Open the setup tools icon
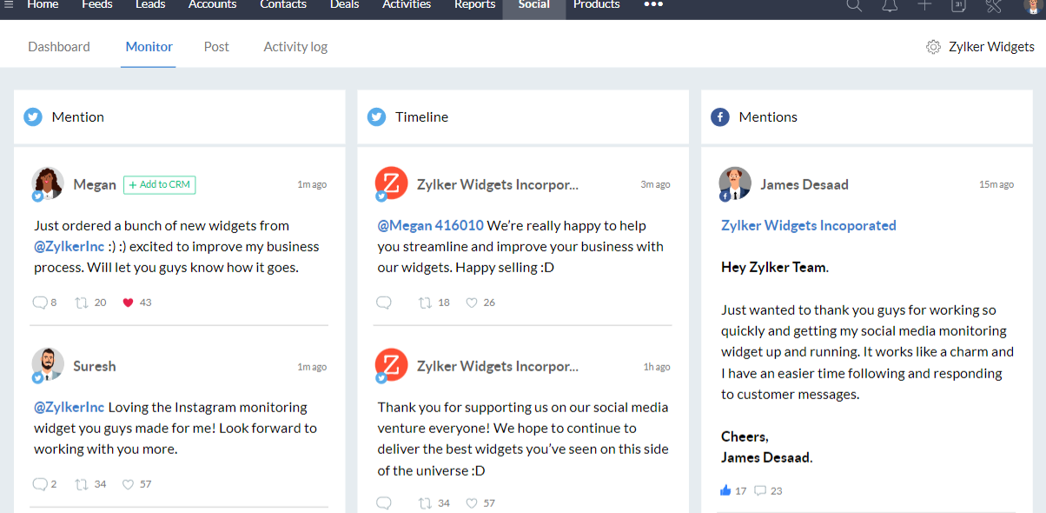The image size is (1046, 513). click(x=994, y=4)
